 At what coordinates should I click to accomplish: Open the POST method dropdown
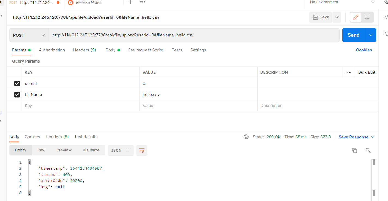(29, 35)
